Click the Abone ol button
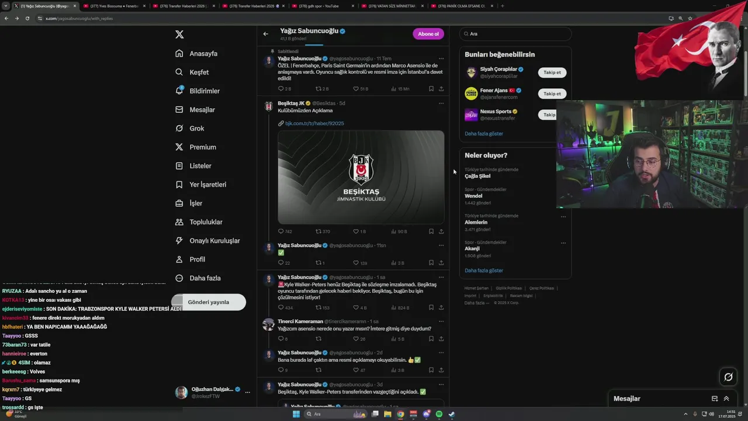This screenshot has height=421, width=748. pos(428,34)
